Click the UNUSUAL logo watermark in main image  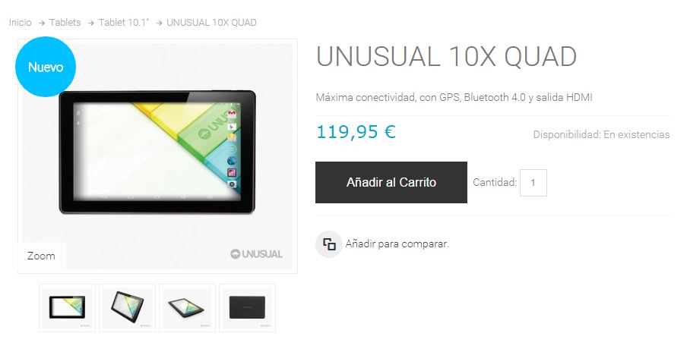click(x=256, y=254)
